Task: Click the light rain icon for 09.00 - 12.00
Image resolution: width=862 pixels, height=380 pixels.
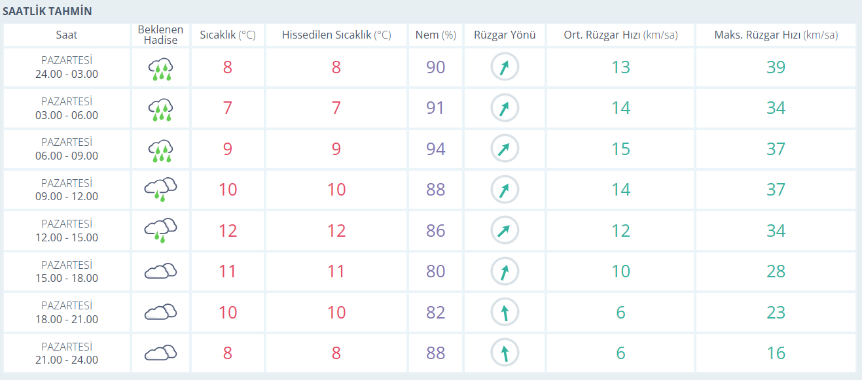Action: pos(160,190)
